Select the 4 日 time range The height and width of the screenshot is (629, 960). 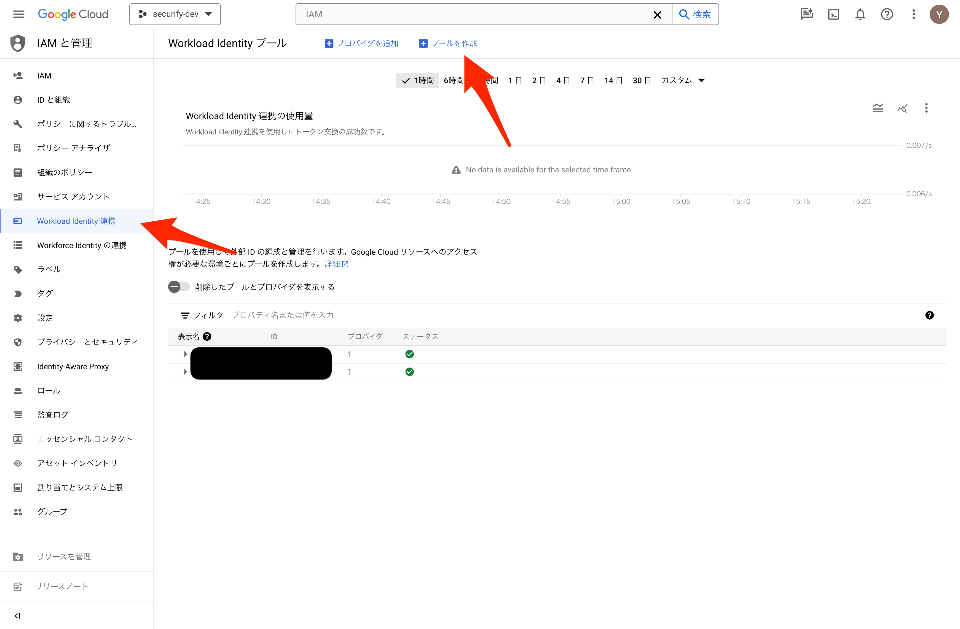click(x=563, y=81)
